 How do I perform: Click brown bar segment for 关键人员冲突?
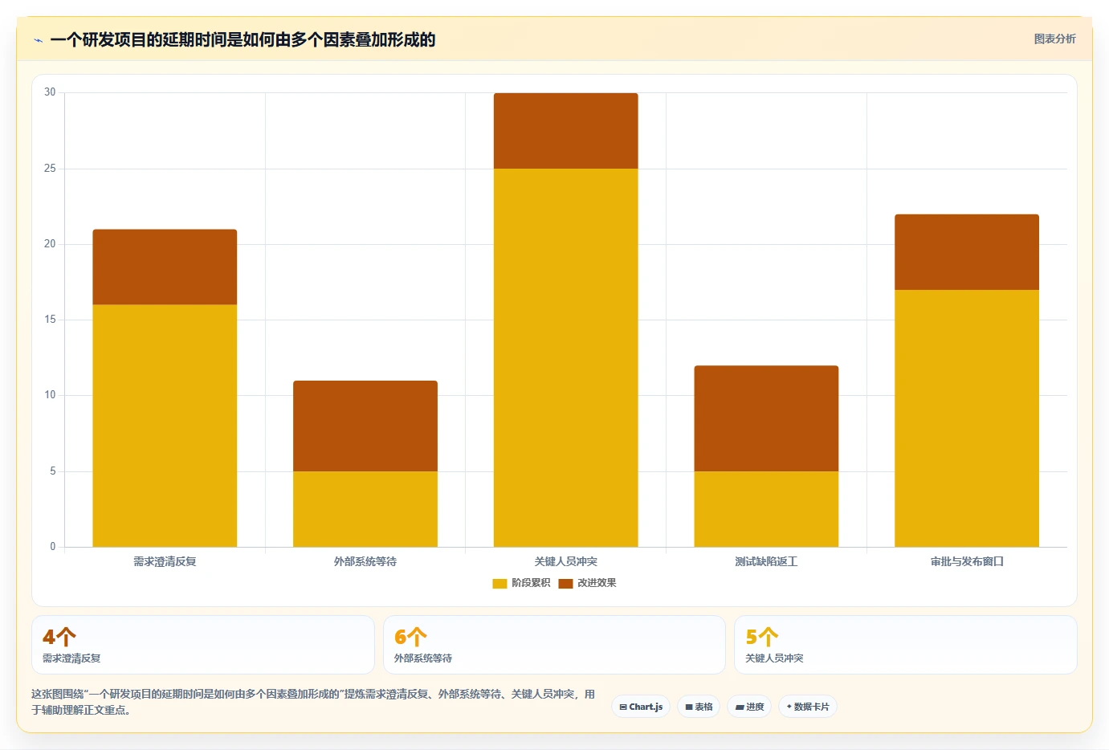565,131
